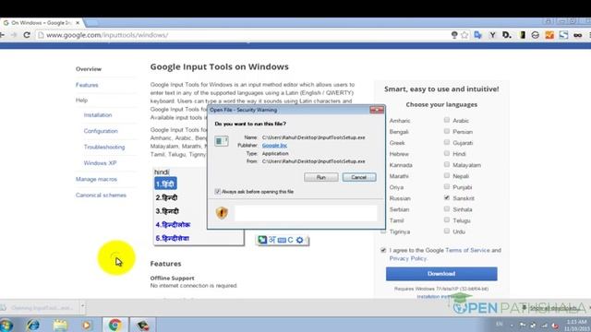The height and width of the screenshot is (332, 591).
Task: Check the Gujarati language checkbox
Action: pyautogui.click(x=447, y=142)
